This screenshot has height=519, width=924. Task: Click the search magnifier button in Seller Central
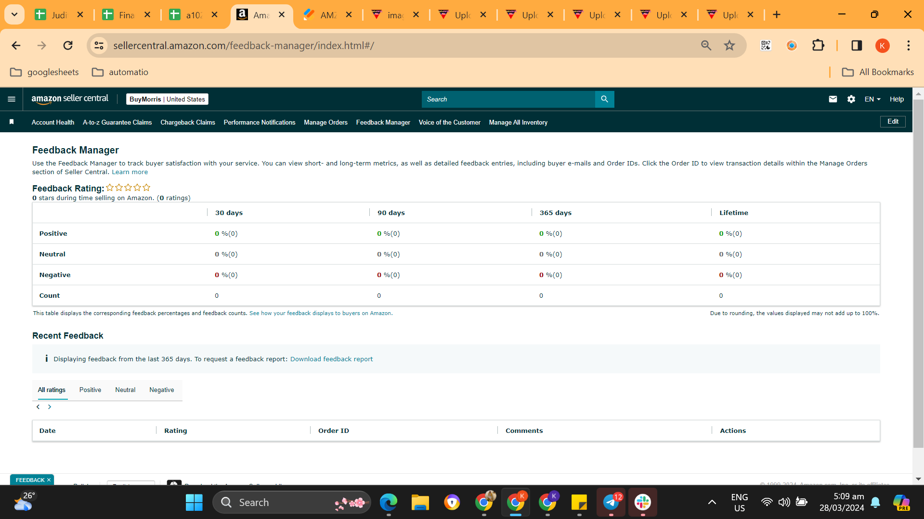click(604, 99)
